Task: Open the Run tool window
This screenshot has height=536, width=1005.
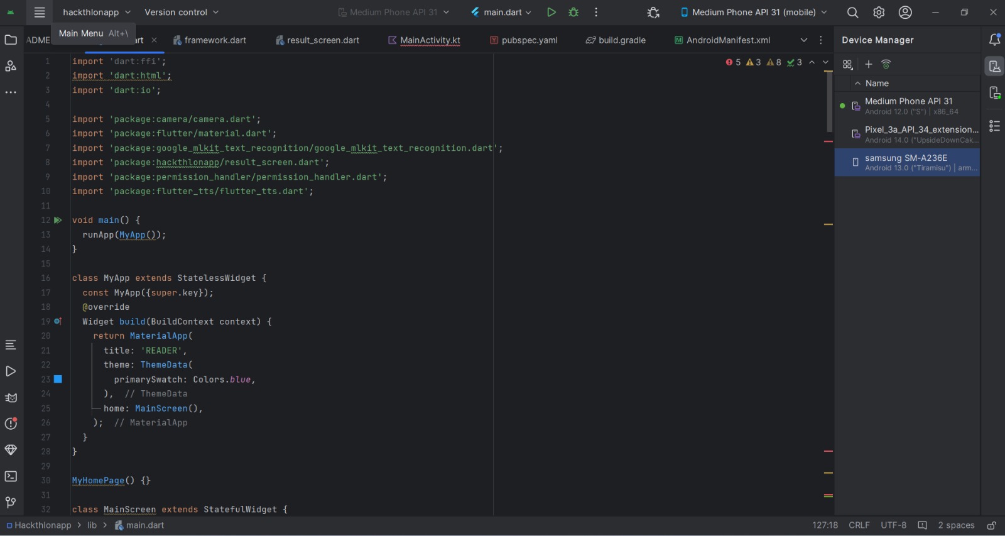Action: [x=11, y=371]
